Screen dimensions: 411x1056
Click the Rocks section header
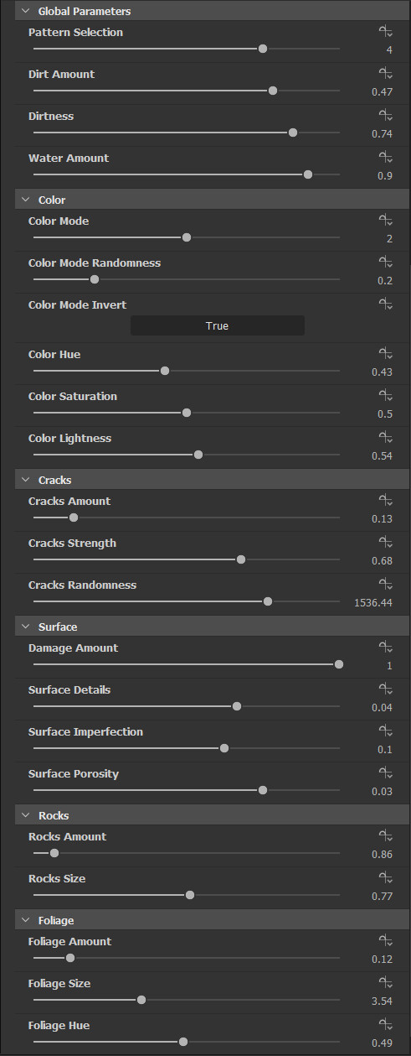(205, 815)
